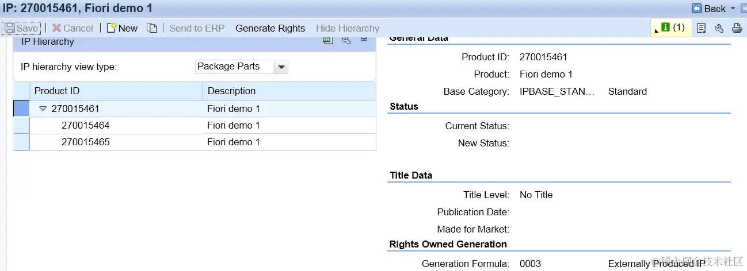The width and height of the screenshot is (747, 271).
Task: Click the page title IP: 270015461, Fiori demo 1
Action: (78, 9)
